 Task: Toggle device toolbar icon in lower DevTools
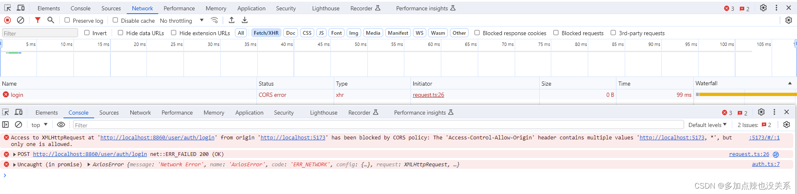tap(19, 112)
